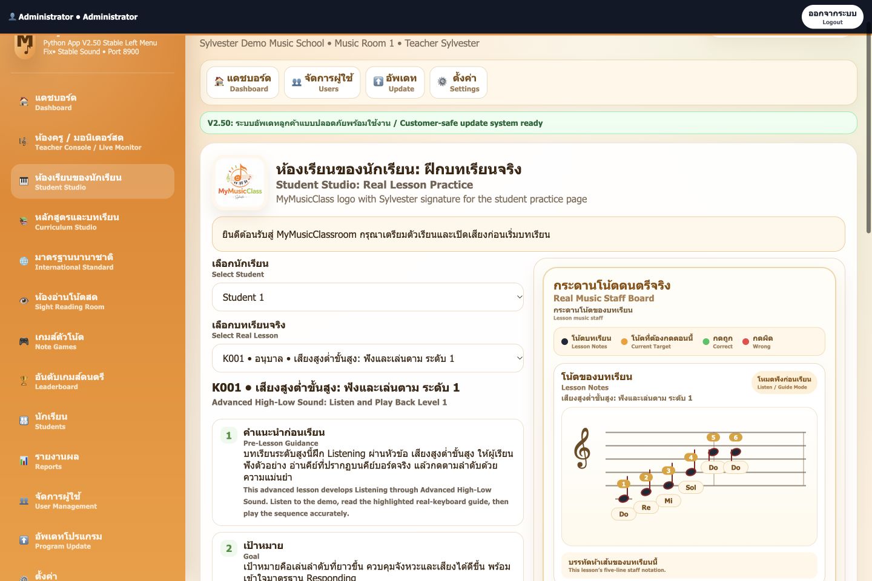This screenshot has height=581, width=872.
Task: Click the International Standard globe icon
Action: coord(24,261)
